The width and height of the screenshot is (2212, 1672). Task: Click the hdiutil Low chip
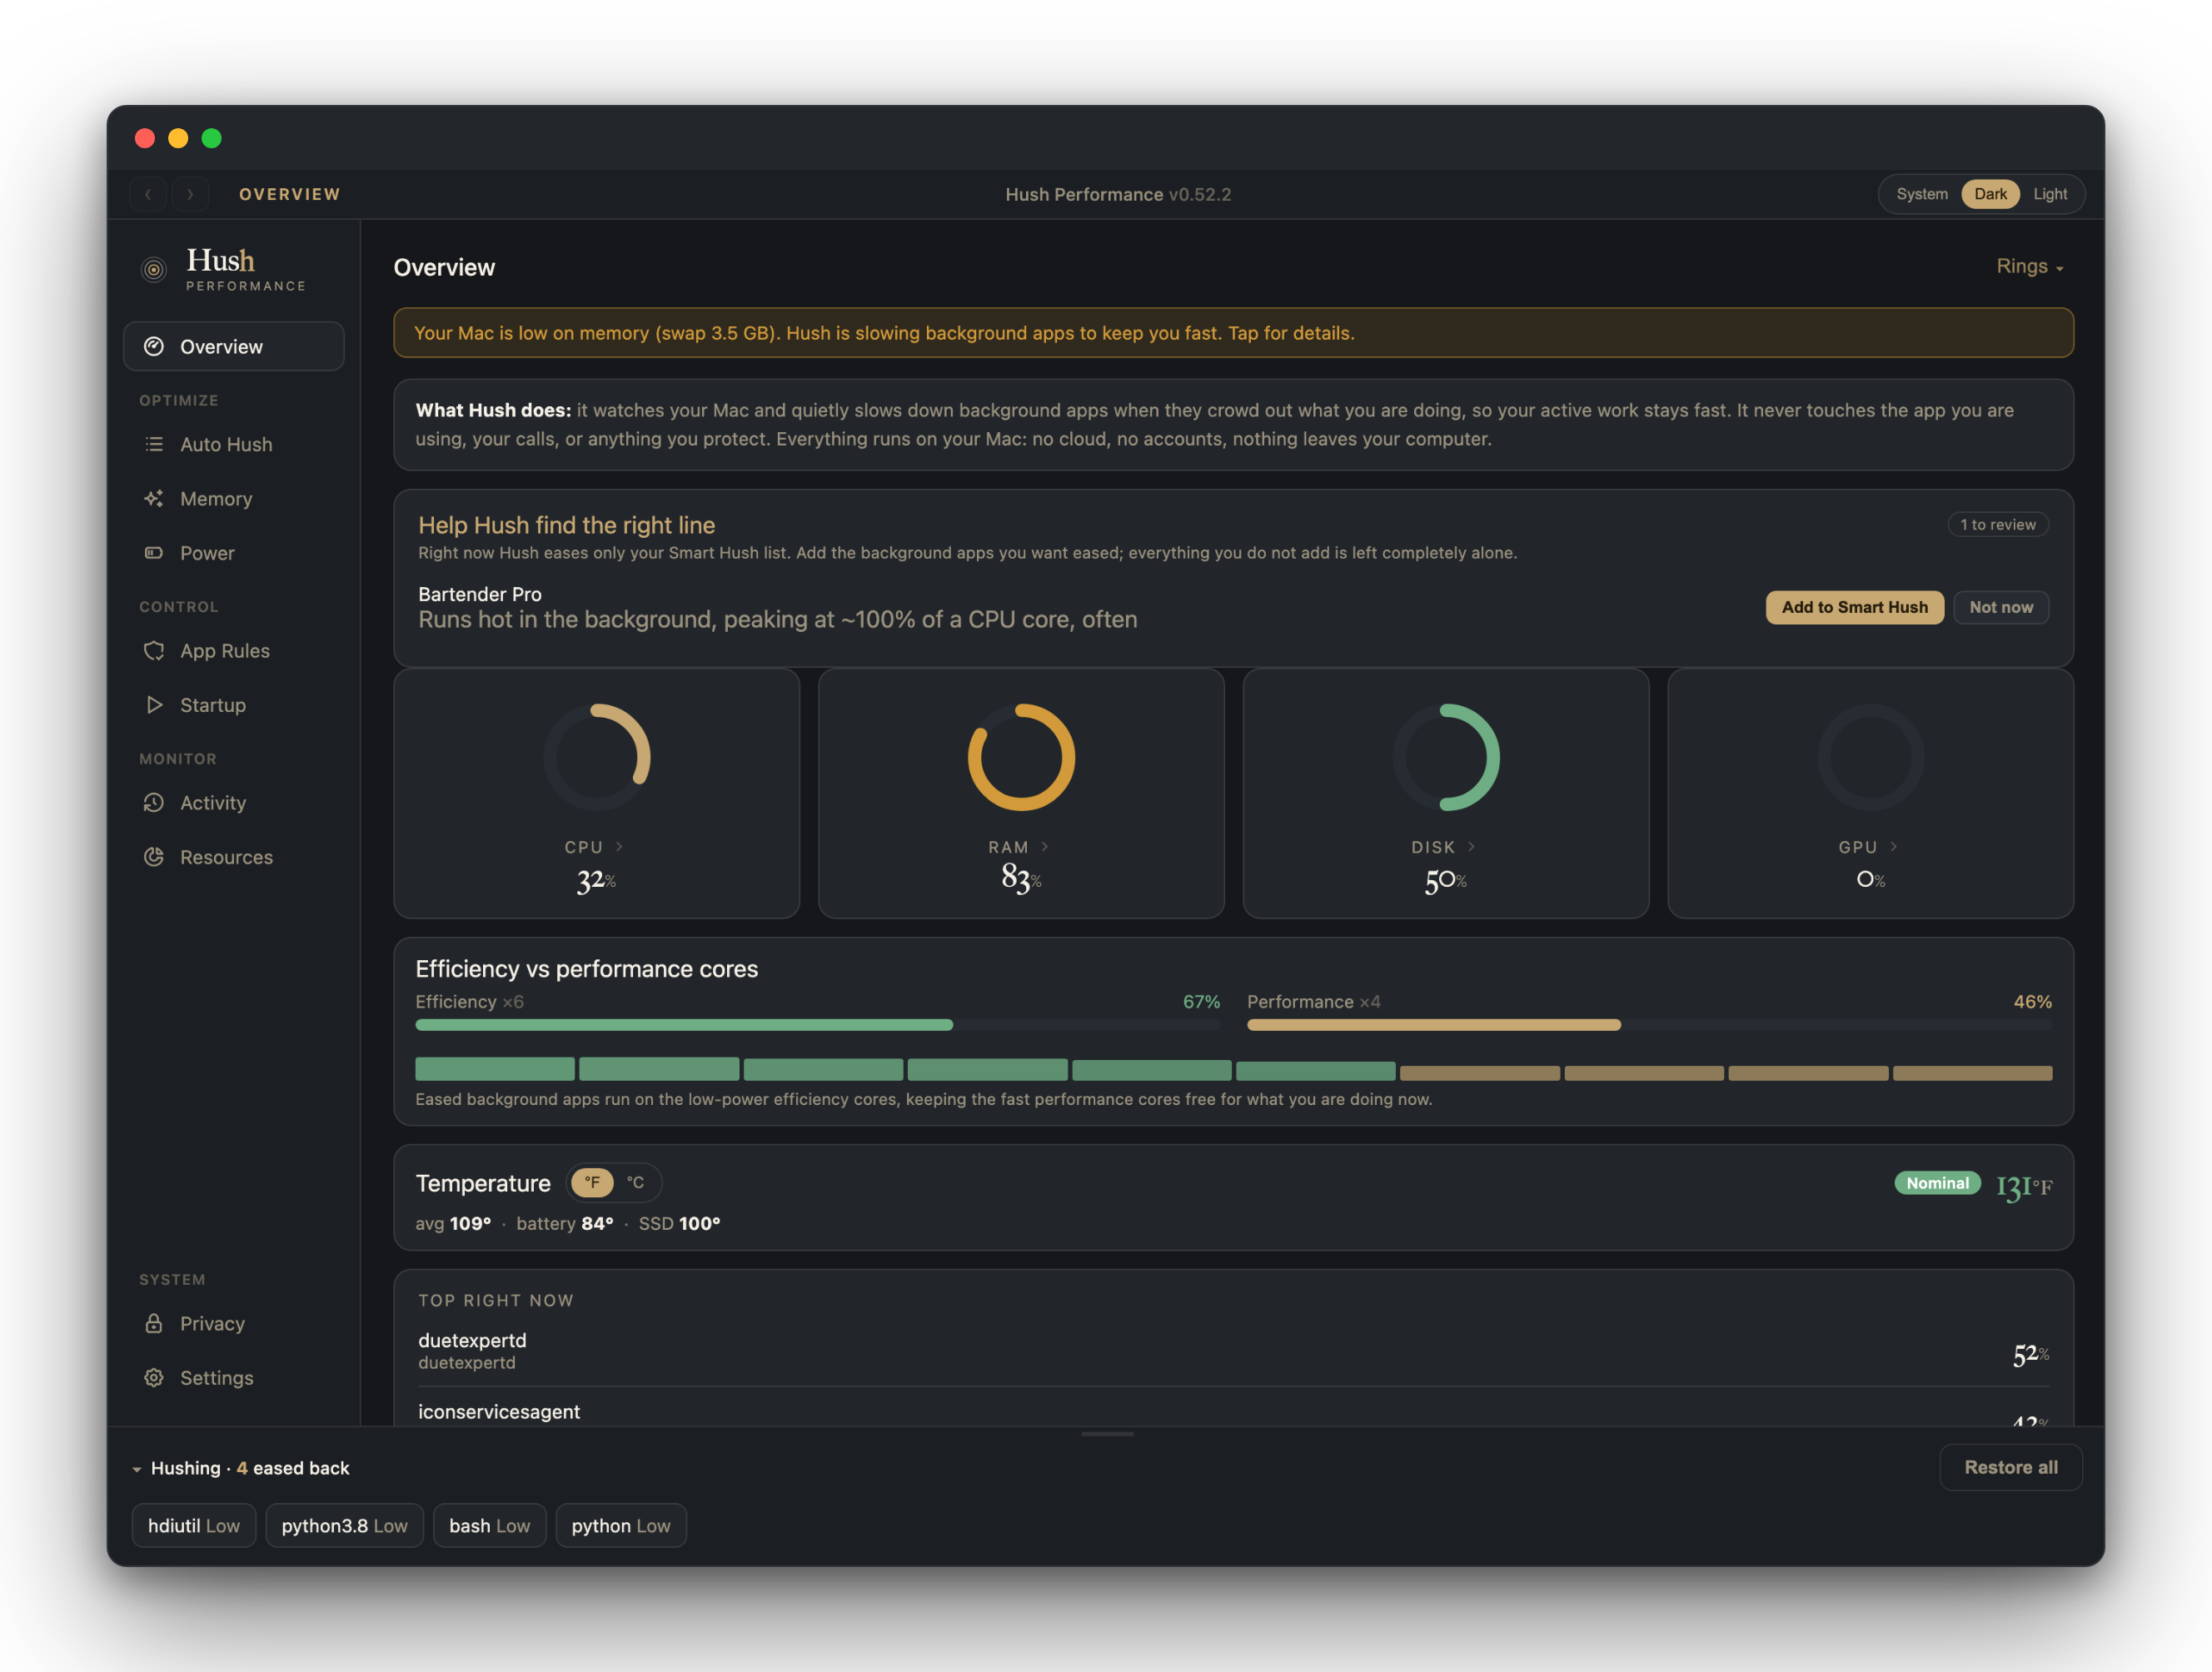point(194,1525)
